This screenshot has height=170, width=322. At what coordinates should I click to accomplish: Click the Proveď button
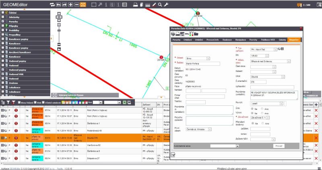click(279, 146)
